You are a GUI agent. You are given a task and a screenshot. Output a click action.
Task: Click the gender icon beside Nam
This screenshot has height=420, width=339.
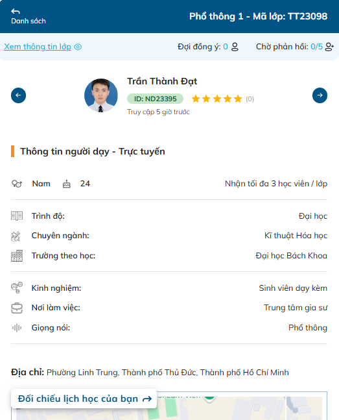tap(17, 184)
